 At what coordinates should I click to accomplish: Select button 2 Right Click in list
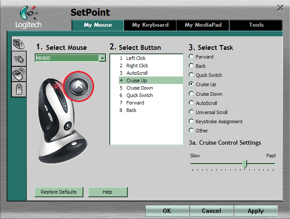[151, 66]
